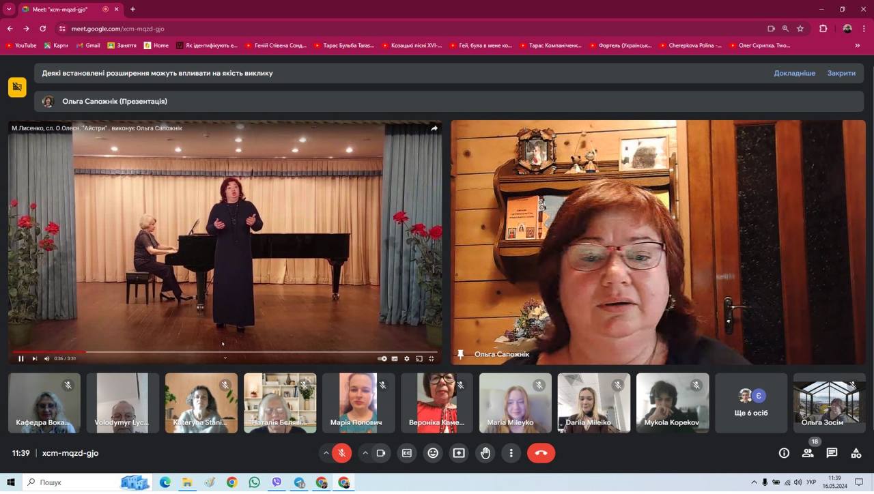This screenshot has height=494, width=874.
Task: Open the Gmail bookmark
Action: 87,46
